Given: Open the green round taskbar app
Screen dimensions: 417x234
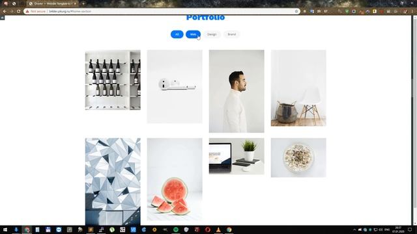Looking at the screenshot, I should click(112, 229).
